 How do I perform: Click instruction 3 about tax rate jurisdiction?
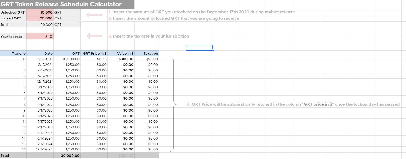click(x=149, y=36)
